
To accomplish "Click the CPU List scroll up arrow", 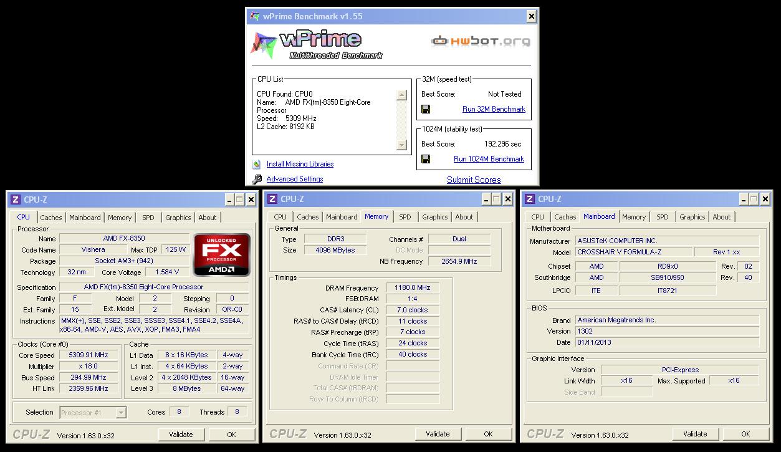I will 401,95.
